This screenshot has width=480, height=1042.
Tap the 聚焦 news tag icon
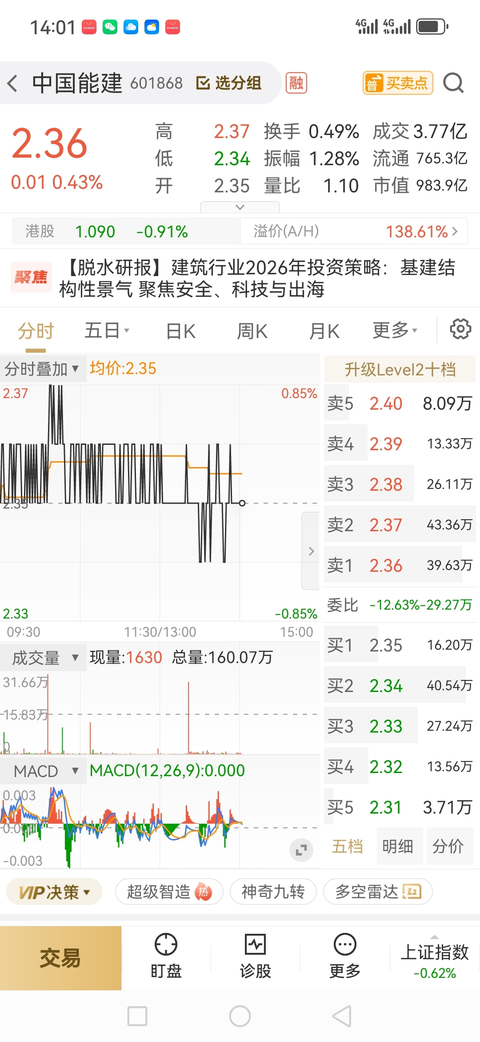[x=31, y=277]
